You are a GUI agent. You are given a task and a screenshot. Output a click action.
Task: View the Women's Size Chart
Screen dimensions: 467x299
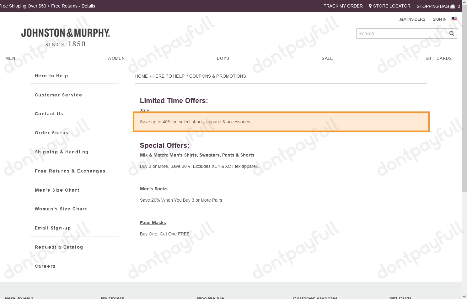[61, 209]
